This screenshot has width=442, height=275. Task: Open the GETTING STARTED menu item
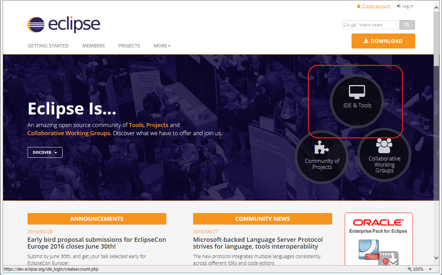coord(48,45)
